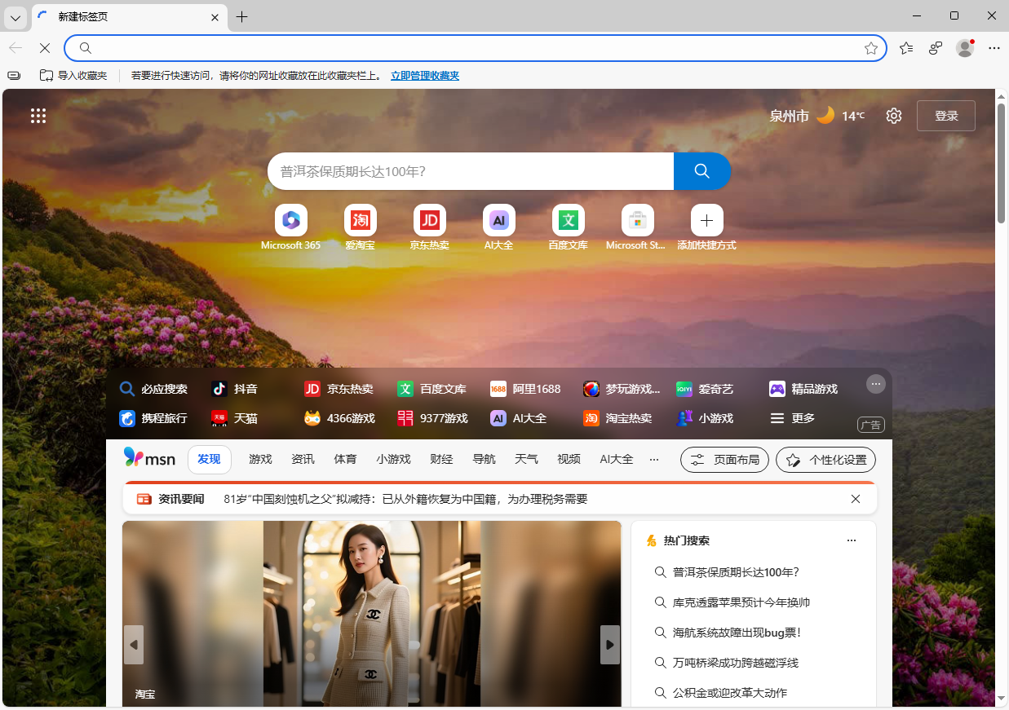1009x710 pixels.
Task: Open the 热门搜索 card options menu
Action: pyautogui.click(x=852, y=540)
